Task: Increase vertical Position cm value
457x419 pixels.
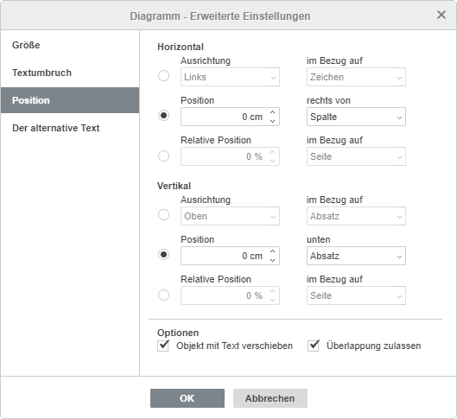Action: [272, 251]
